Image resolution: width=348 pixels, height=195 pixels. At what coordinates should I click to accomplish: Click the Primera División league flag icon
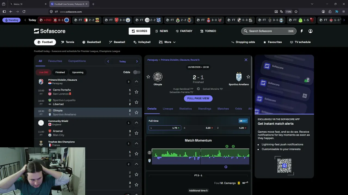coord(41,82)
